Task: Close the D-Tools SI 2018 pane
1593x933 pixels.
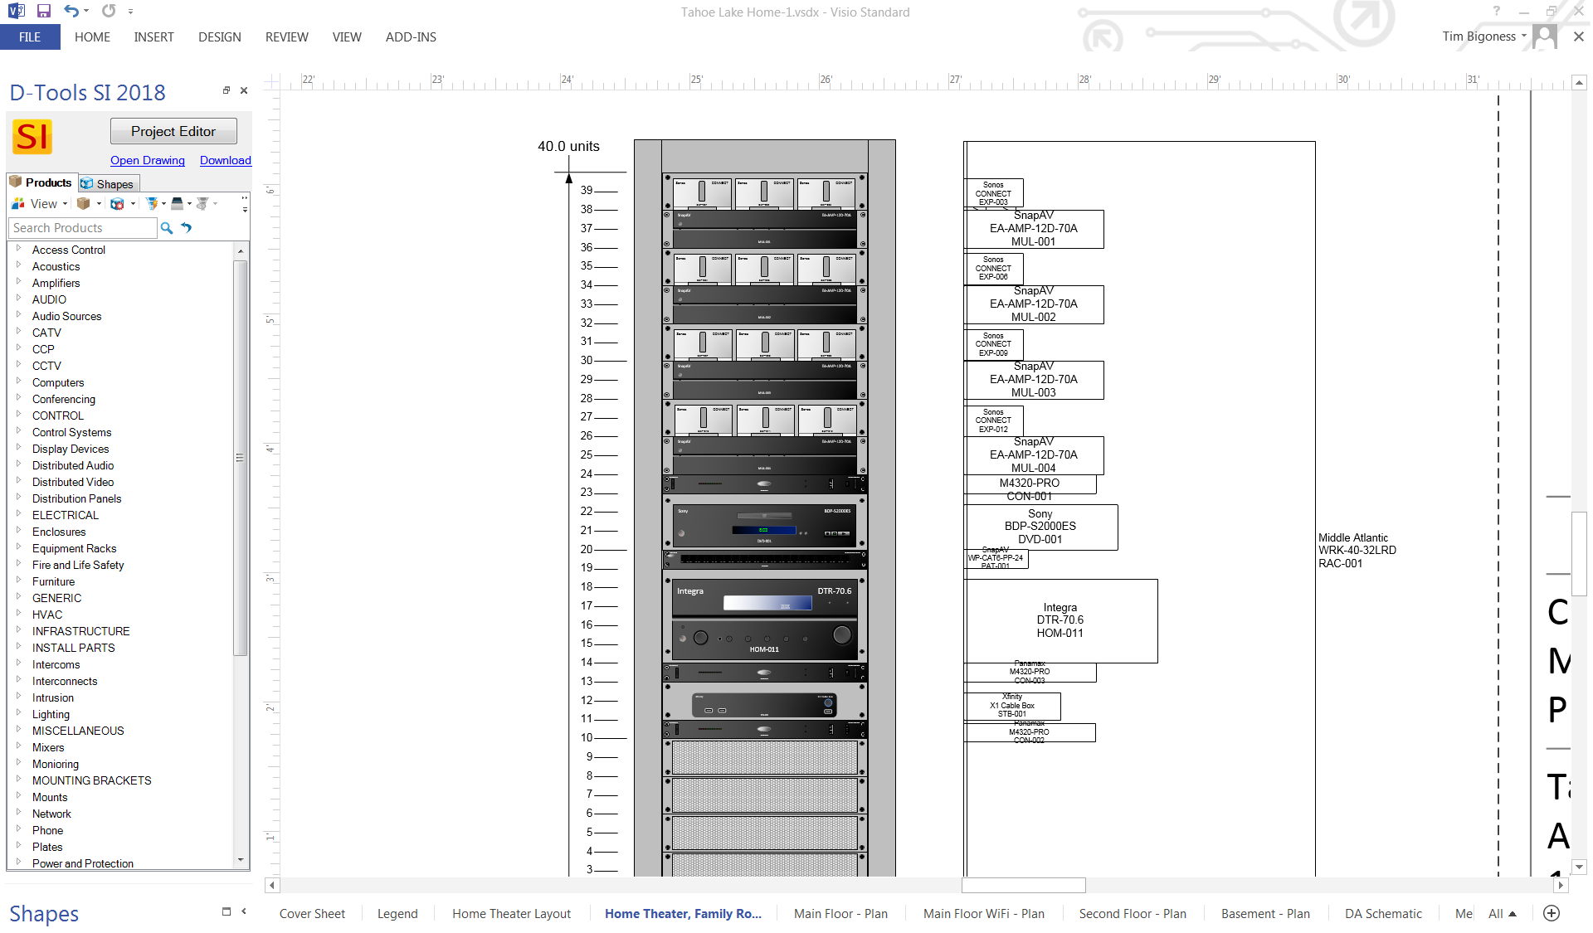Action: [x=244, y=90]
